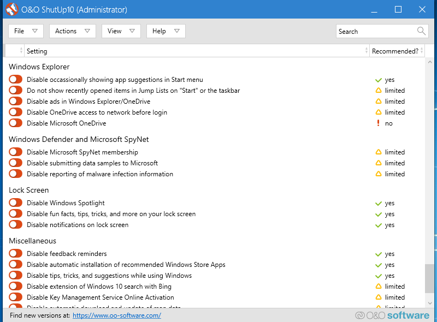The width and height of the screenshot is (437, 322).
Task: Toggle the Disable feedback reminders switch
Action: click(16, 253)
